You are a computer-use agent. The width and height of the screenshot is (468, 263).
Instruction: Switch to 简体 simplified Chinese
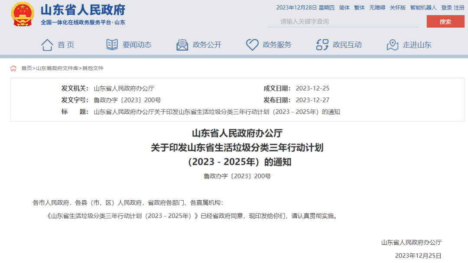click(x=344, y=8)
